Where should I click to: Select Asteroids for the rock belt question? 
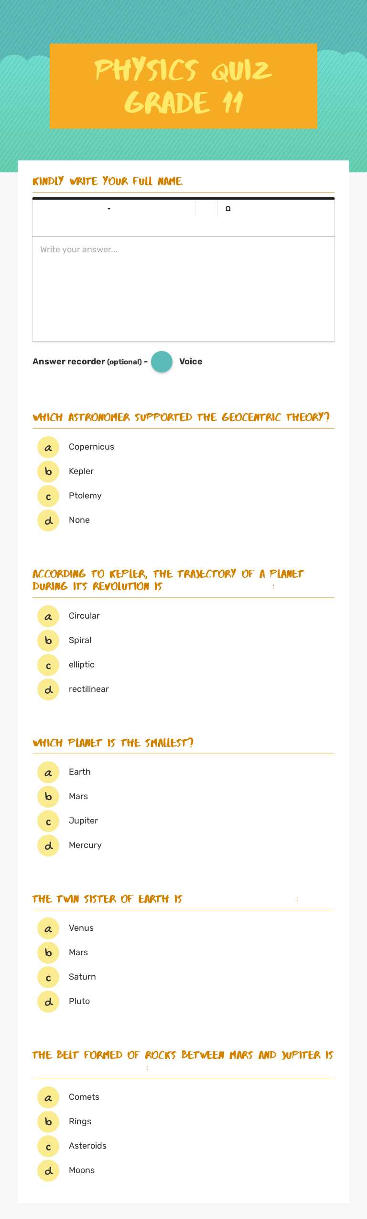(48, 1146)
